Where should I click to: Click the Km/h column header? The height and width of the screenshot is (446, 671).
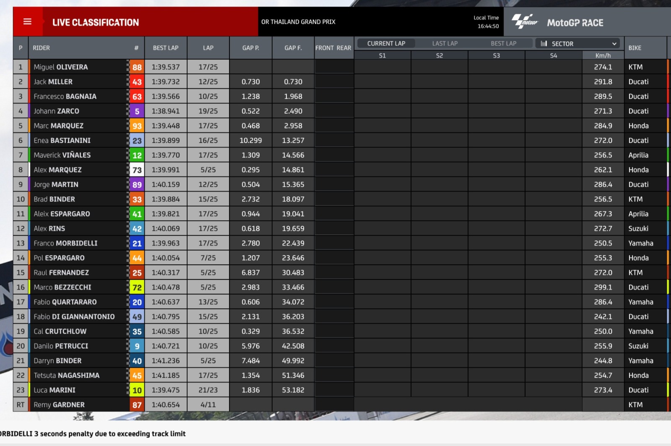click(603, 55)
